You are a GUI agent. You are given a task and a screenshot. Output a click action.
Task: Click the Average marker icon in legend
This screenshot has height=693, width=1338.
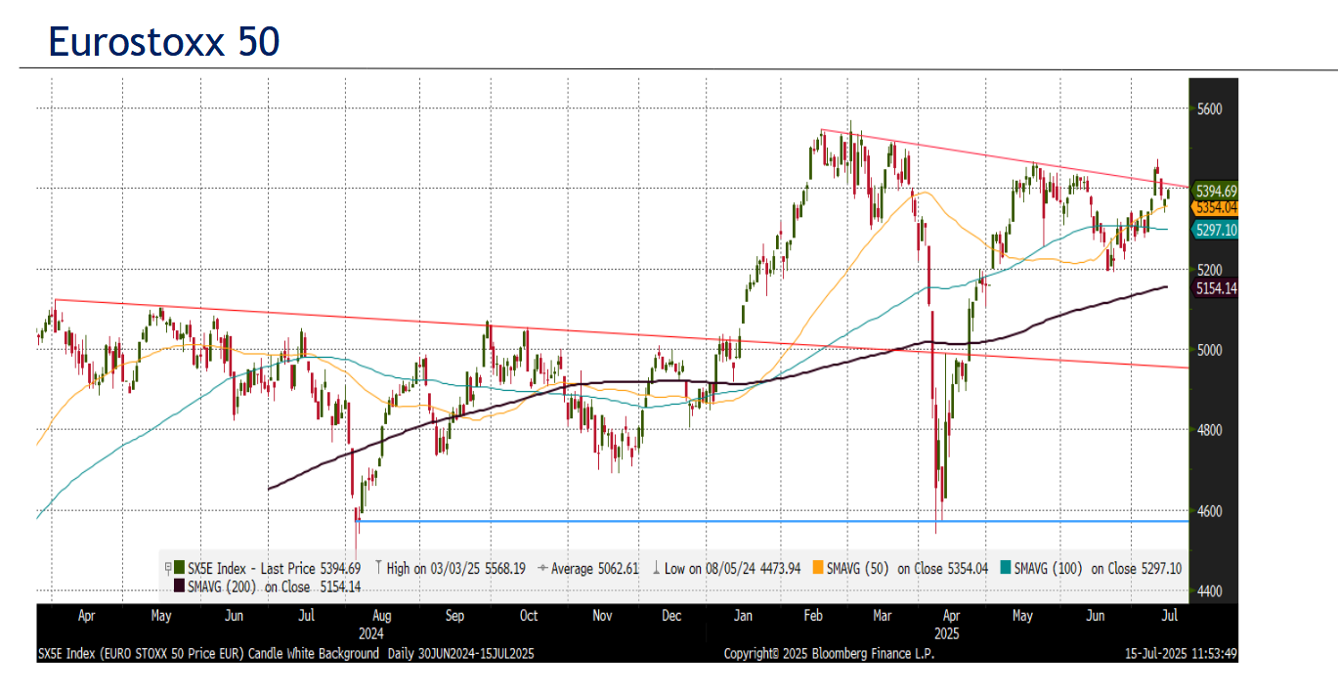(x=544, y=568)
